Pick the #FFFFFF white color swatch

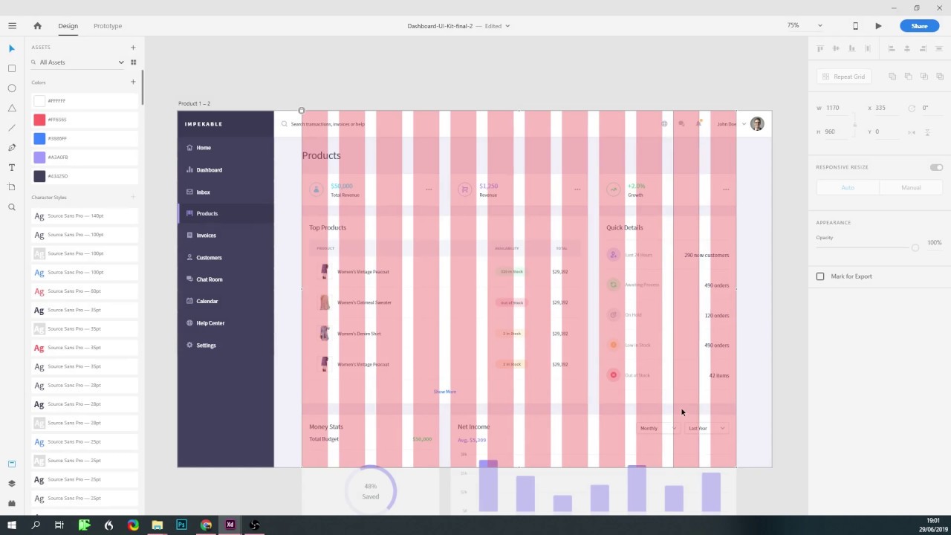tap(39, 101)
